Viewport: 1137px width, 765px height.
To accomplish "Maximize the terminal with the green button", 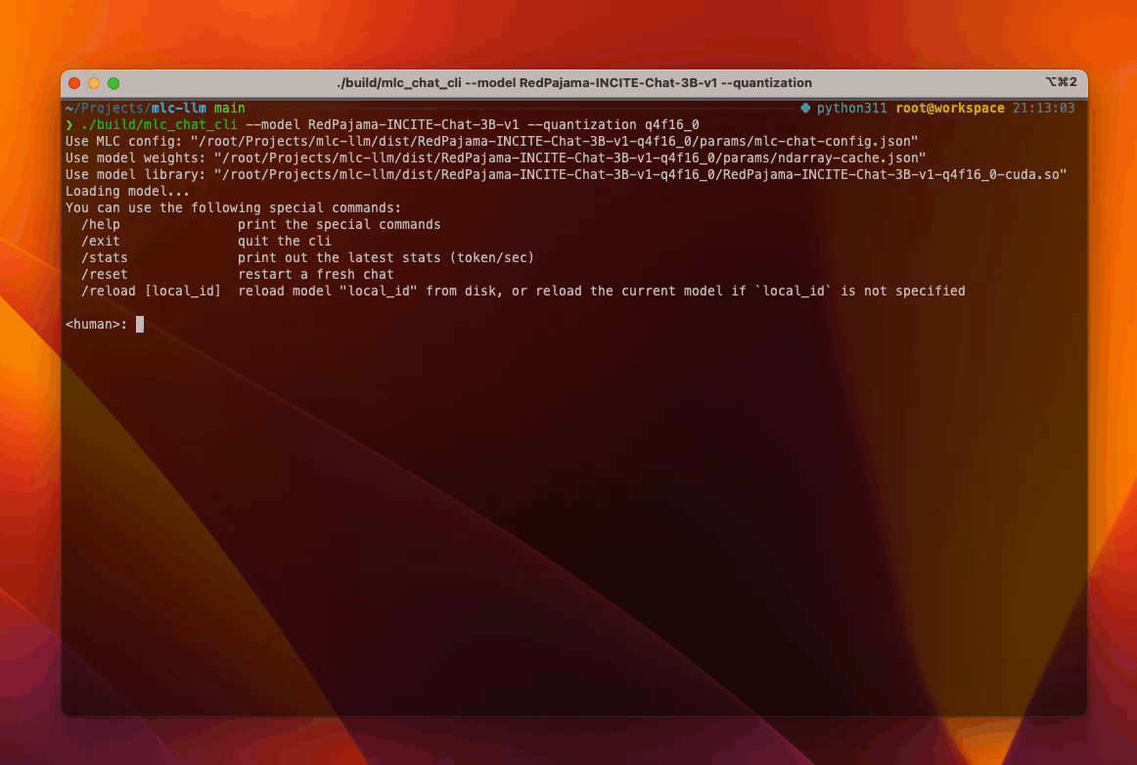I will [x=114, y=83].
